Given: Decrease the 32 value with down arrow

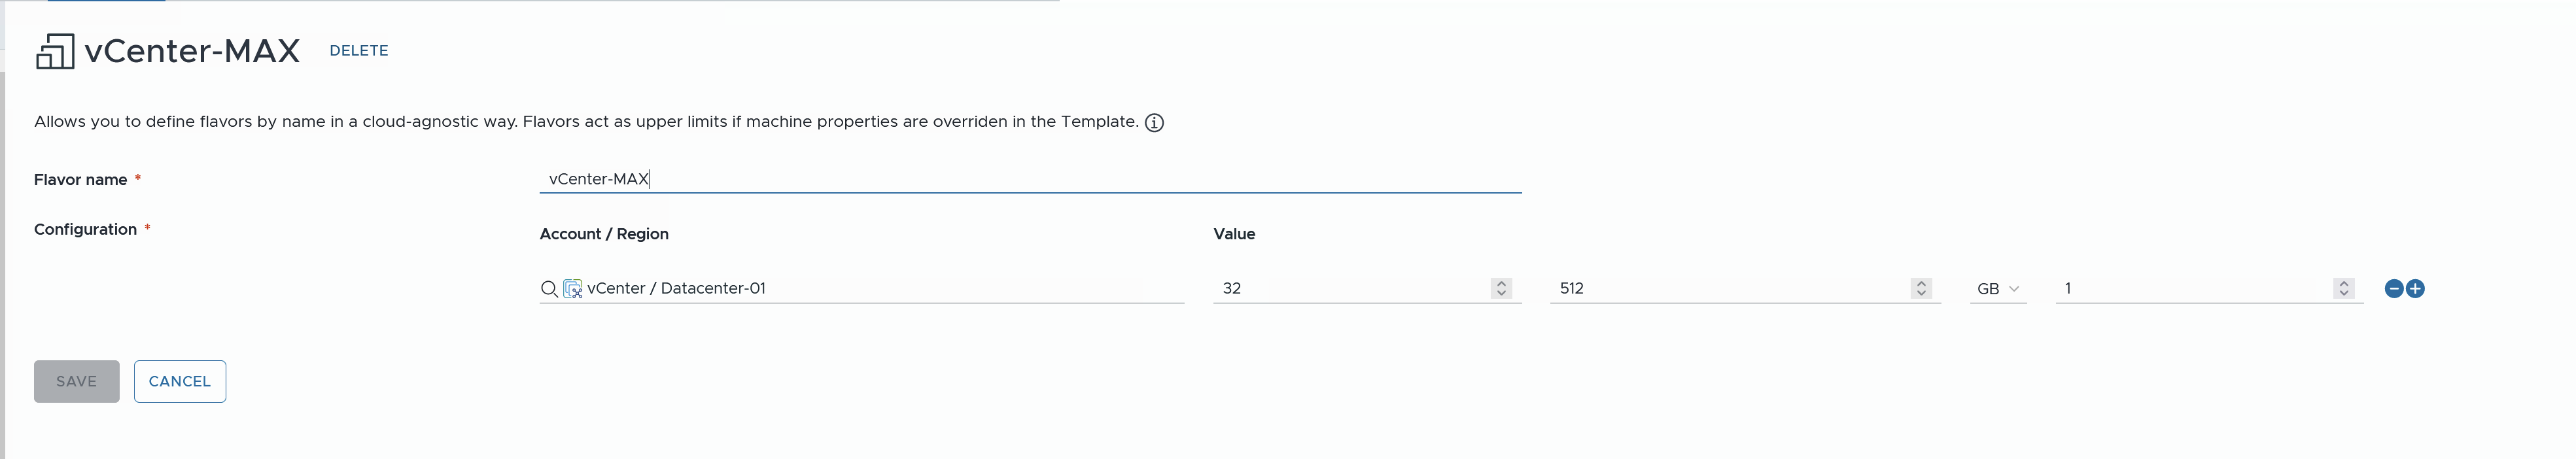Looking at the screenshot, I should coord(1501,293).
